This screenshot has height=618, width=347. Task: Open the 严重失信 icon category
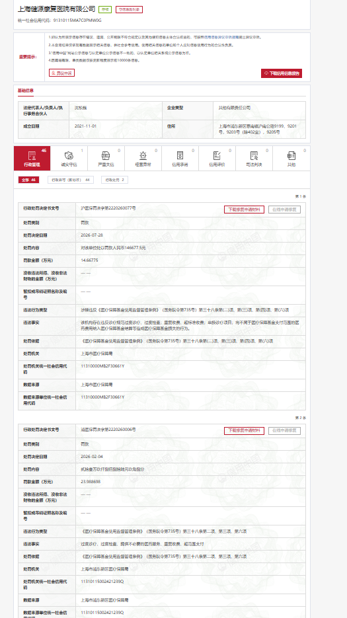[106, 159]
